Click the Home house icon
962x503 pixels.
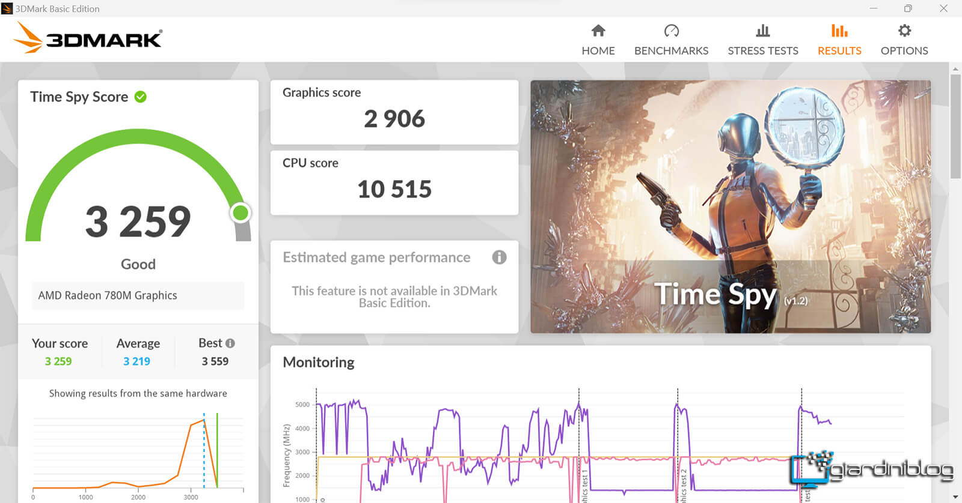click(598, 31)
